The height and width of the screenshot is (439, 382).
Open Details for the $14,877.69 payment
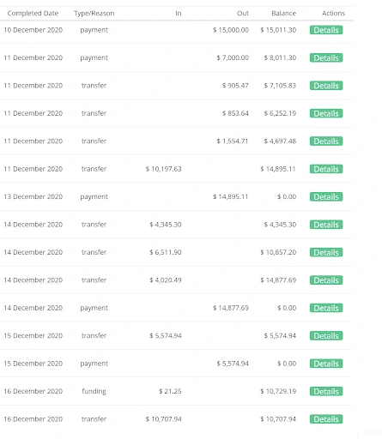(326, 308)
